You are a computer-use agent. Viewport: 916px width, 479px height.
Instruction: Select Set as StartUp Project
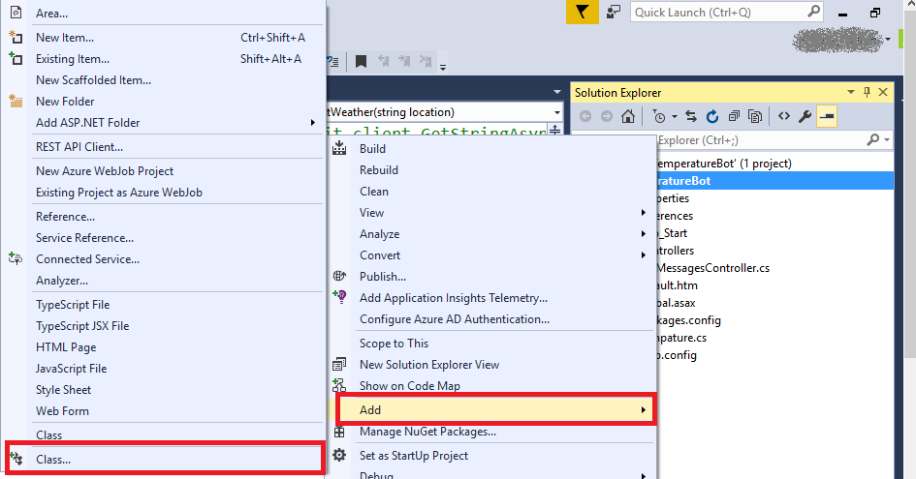tap(413, 455)
